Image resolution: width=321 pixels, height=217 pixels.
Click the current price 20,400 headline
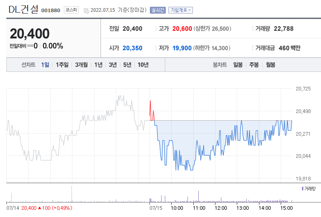coord(30,33)
